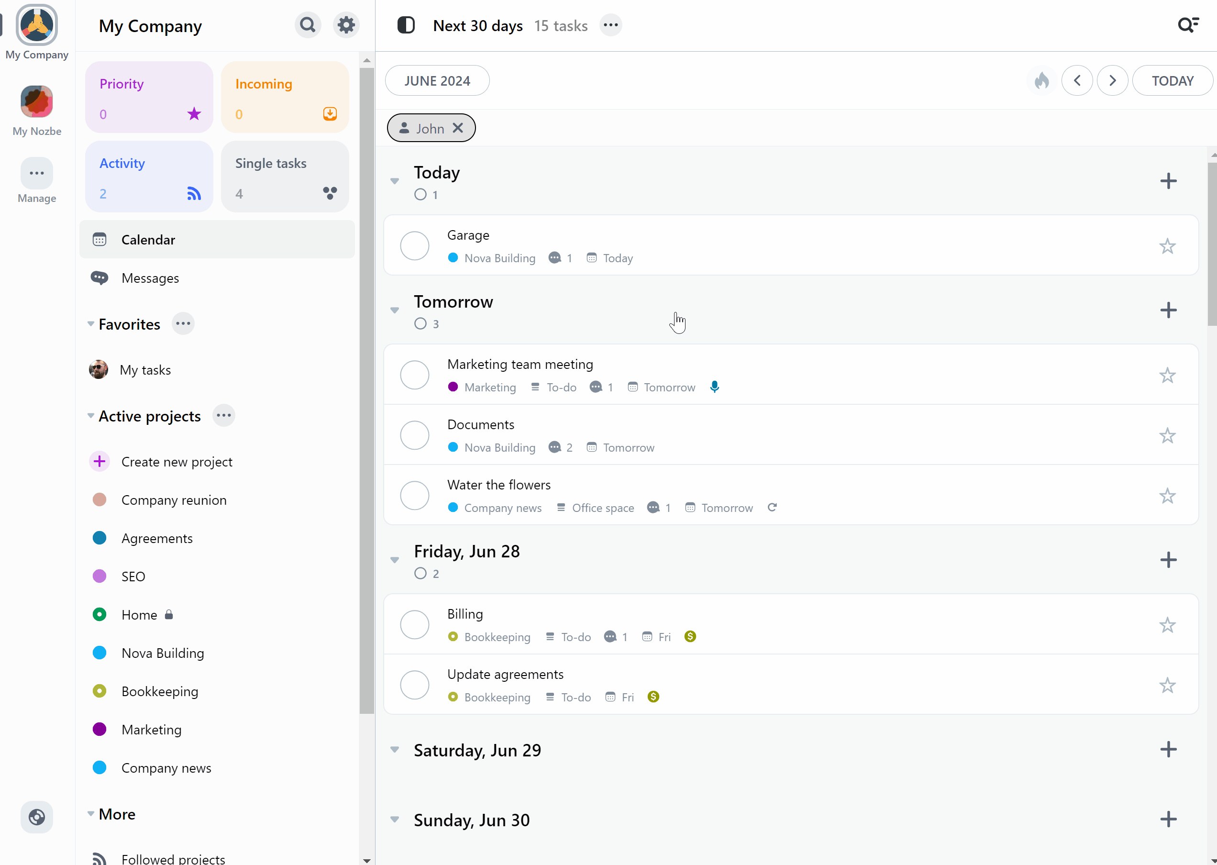
Task: Remove John filter from view
Action: (458, 128)
